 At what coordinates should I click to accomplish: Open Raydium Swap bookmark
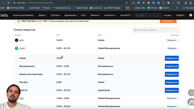81,8
